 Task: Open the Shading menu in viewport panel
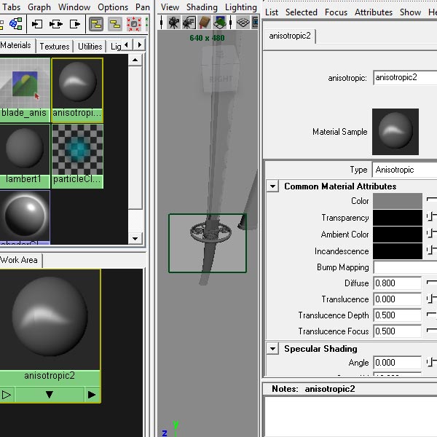point(202,7)
